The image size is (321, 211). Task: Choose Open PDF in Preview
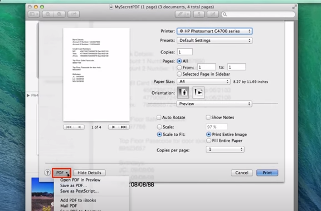click(80, 180)
